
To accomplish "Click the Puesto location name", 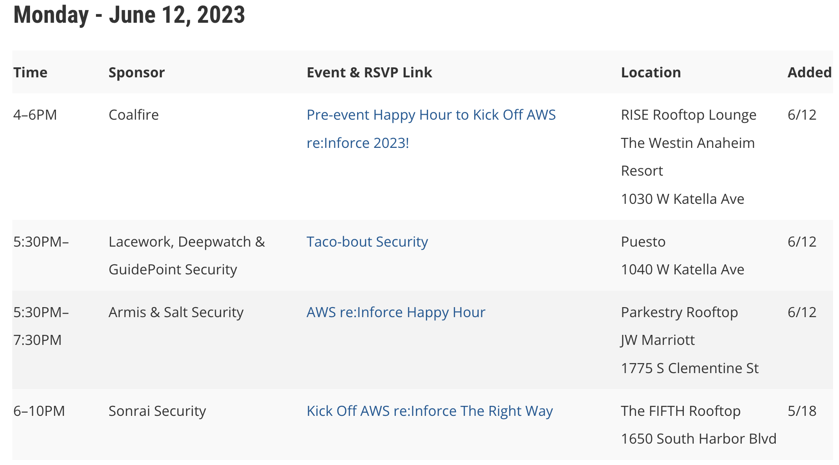I will [x=643, y=242].
